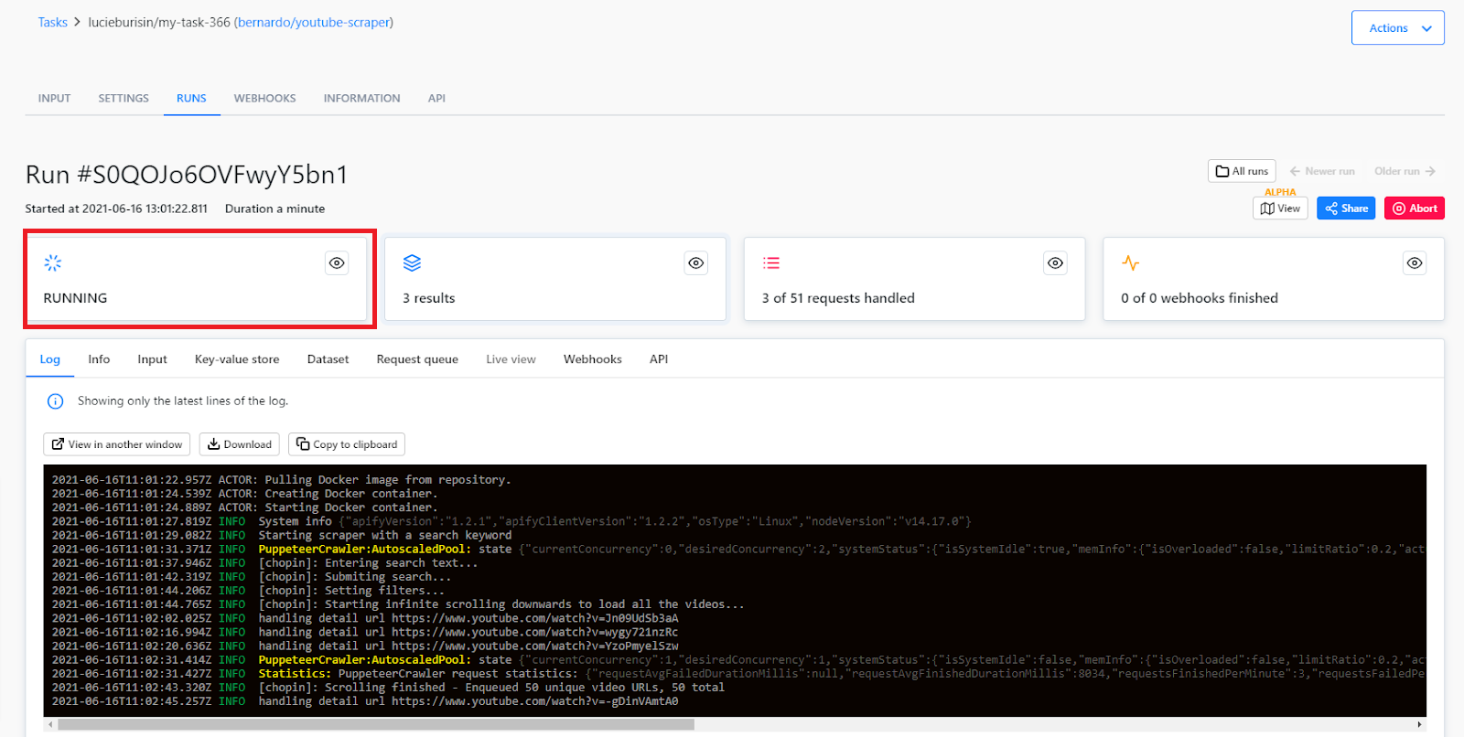1464x737 pixels.
Task: Open the ALPHA View map button
Action: tap(1280, 208)
